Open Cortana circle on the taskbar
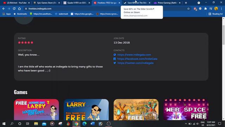The height and width of the screenshot is (127, 225). (20, 124)
